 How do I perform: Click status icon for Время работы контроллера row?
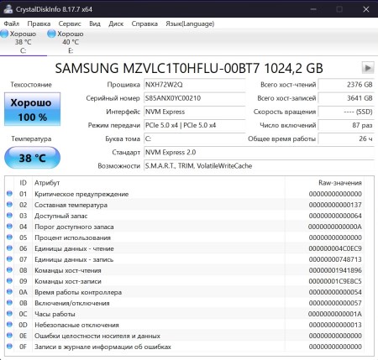click(9, 292)
